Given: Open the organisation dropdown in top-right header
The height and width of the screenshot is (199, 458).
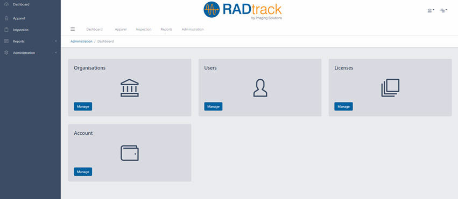Looking at the screenshot, I should [431, 11].
